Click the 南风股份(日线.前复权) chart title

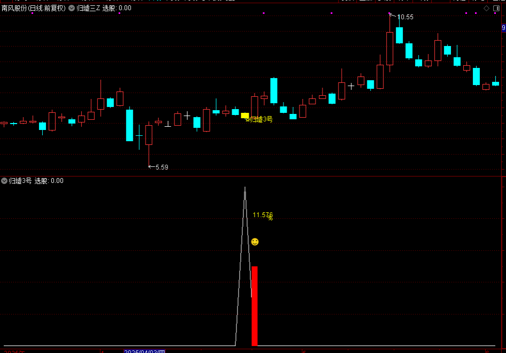[34, 8]
